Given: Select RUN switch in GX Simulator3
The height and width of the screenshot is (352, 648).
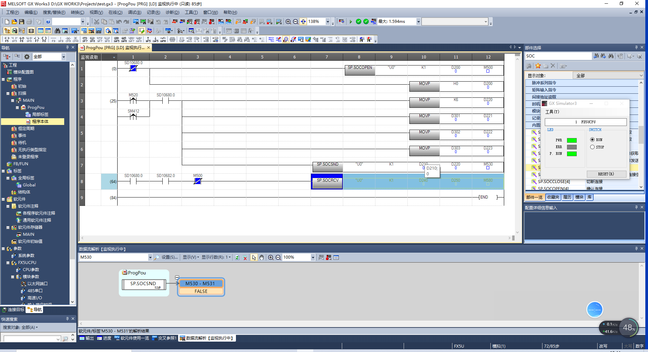Looking at the screenshot, I should pos(592,139).
